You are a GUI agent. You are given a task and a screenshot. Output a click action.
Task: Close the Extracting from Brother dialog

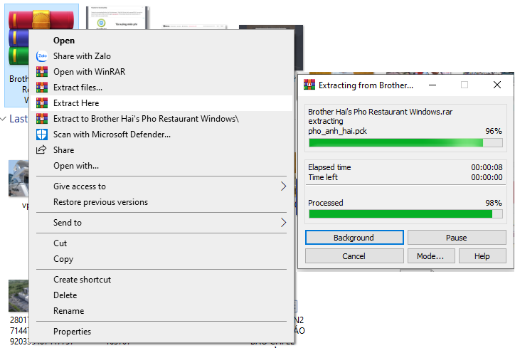497,85
